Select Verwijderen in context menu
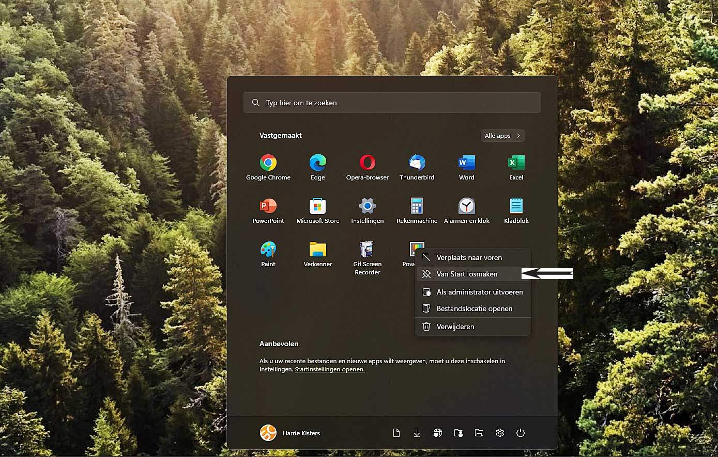The image size is (718, 457). click(473, 327)
